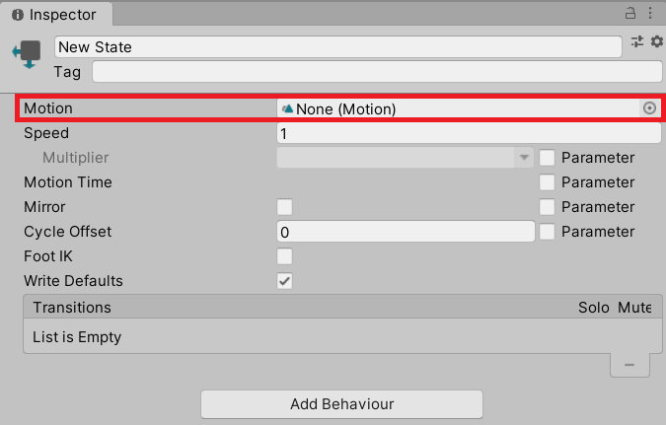Enable the Cycle Offset Parameter checkbox
This screenshot has height=425, width=666.
(x=548, y=232)
